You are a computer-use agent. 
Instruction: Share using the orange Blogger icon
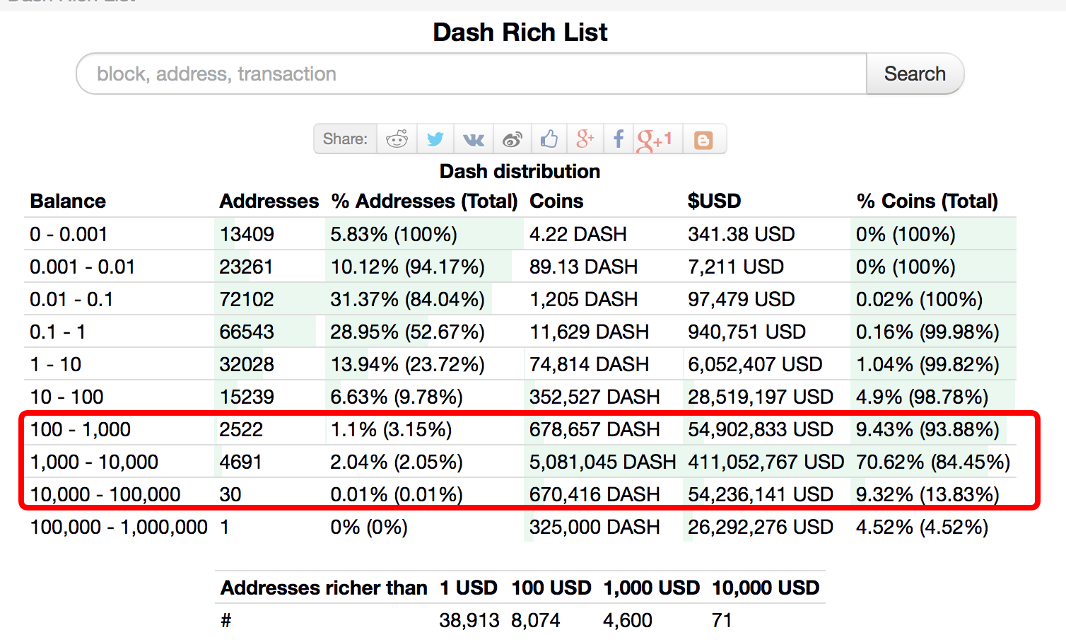703,139
